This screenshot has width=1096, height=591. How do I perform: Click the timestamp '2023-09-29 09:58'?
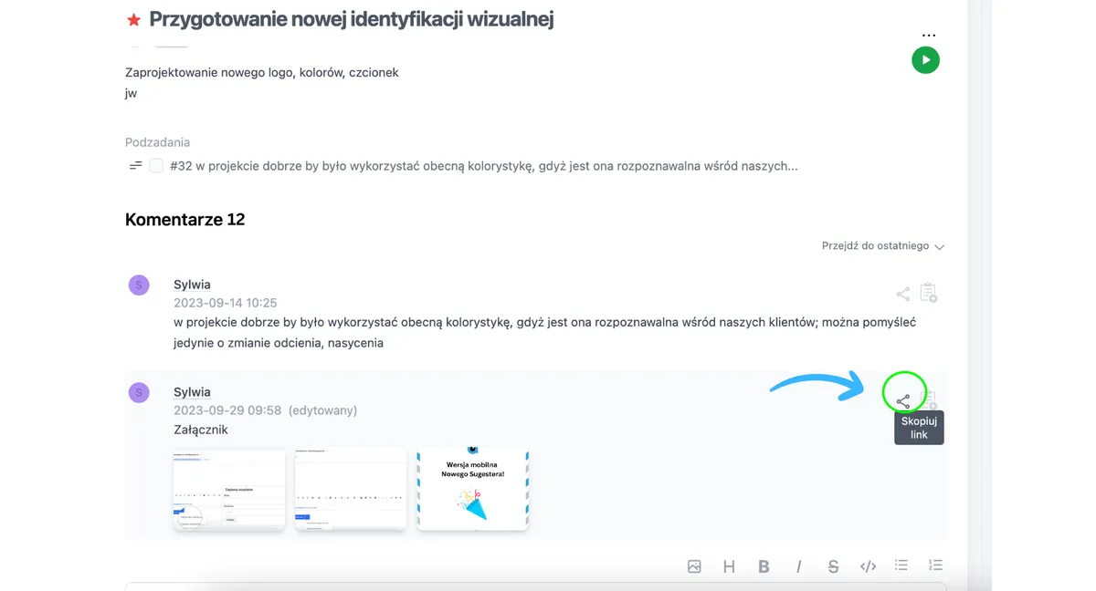[x=227, y=410]
